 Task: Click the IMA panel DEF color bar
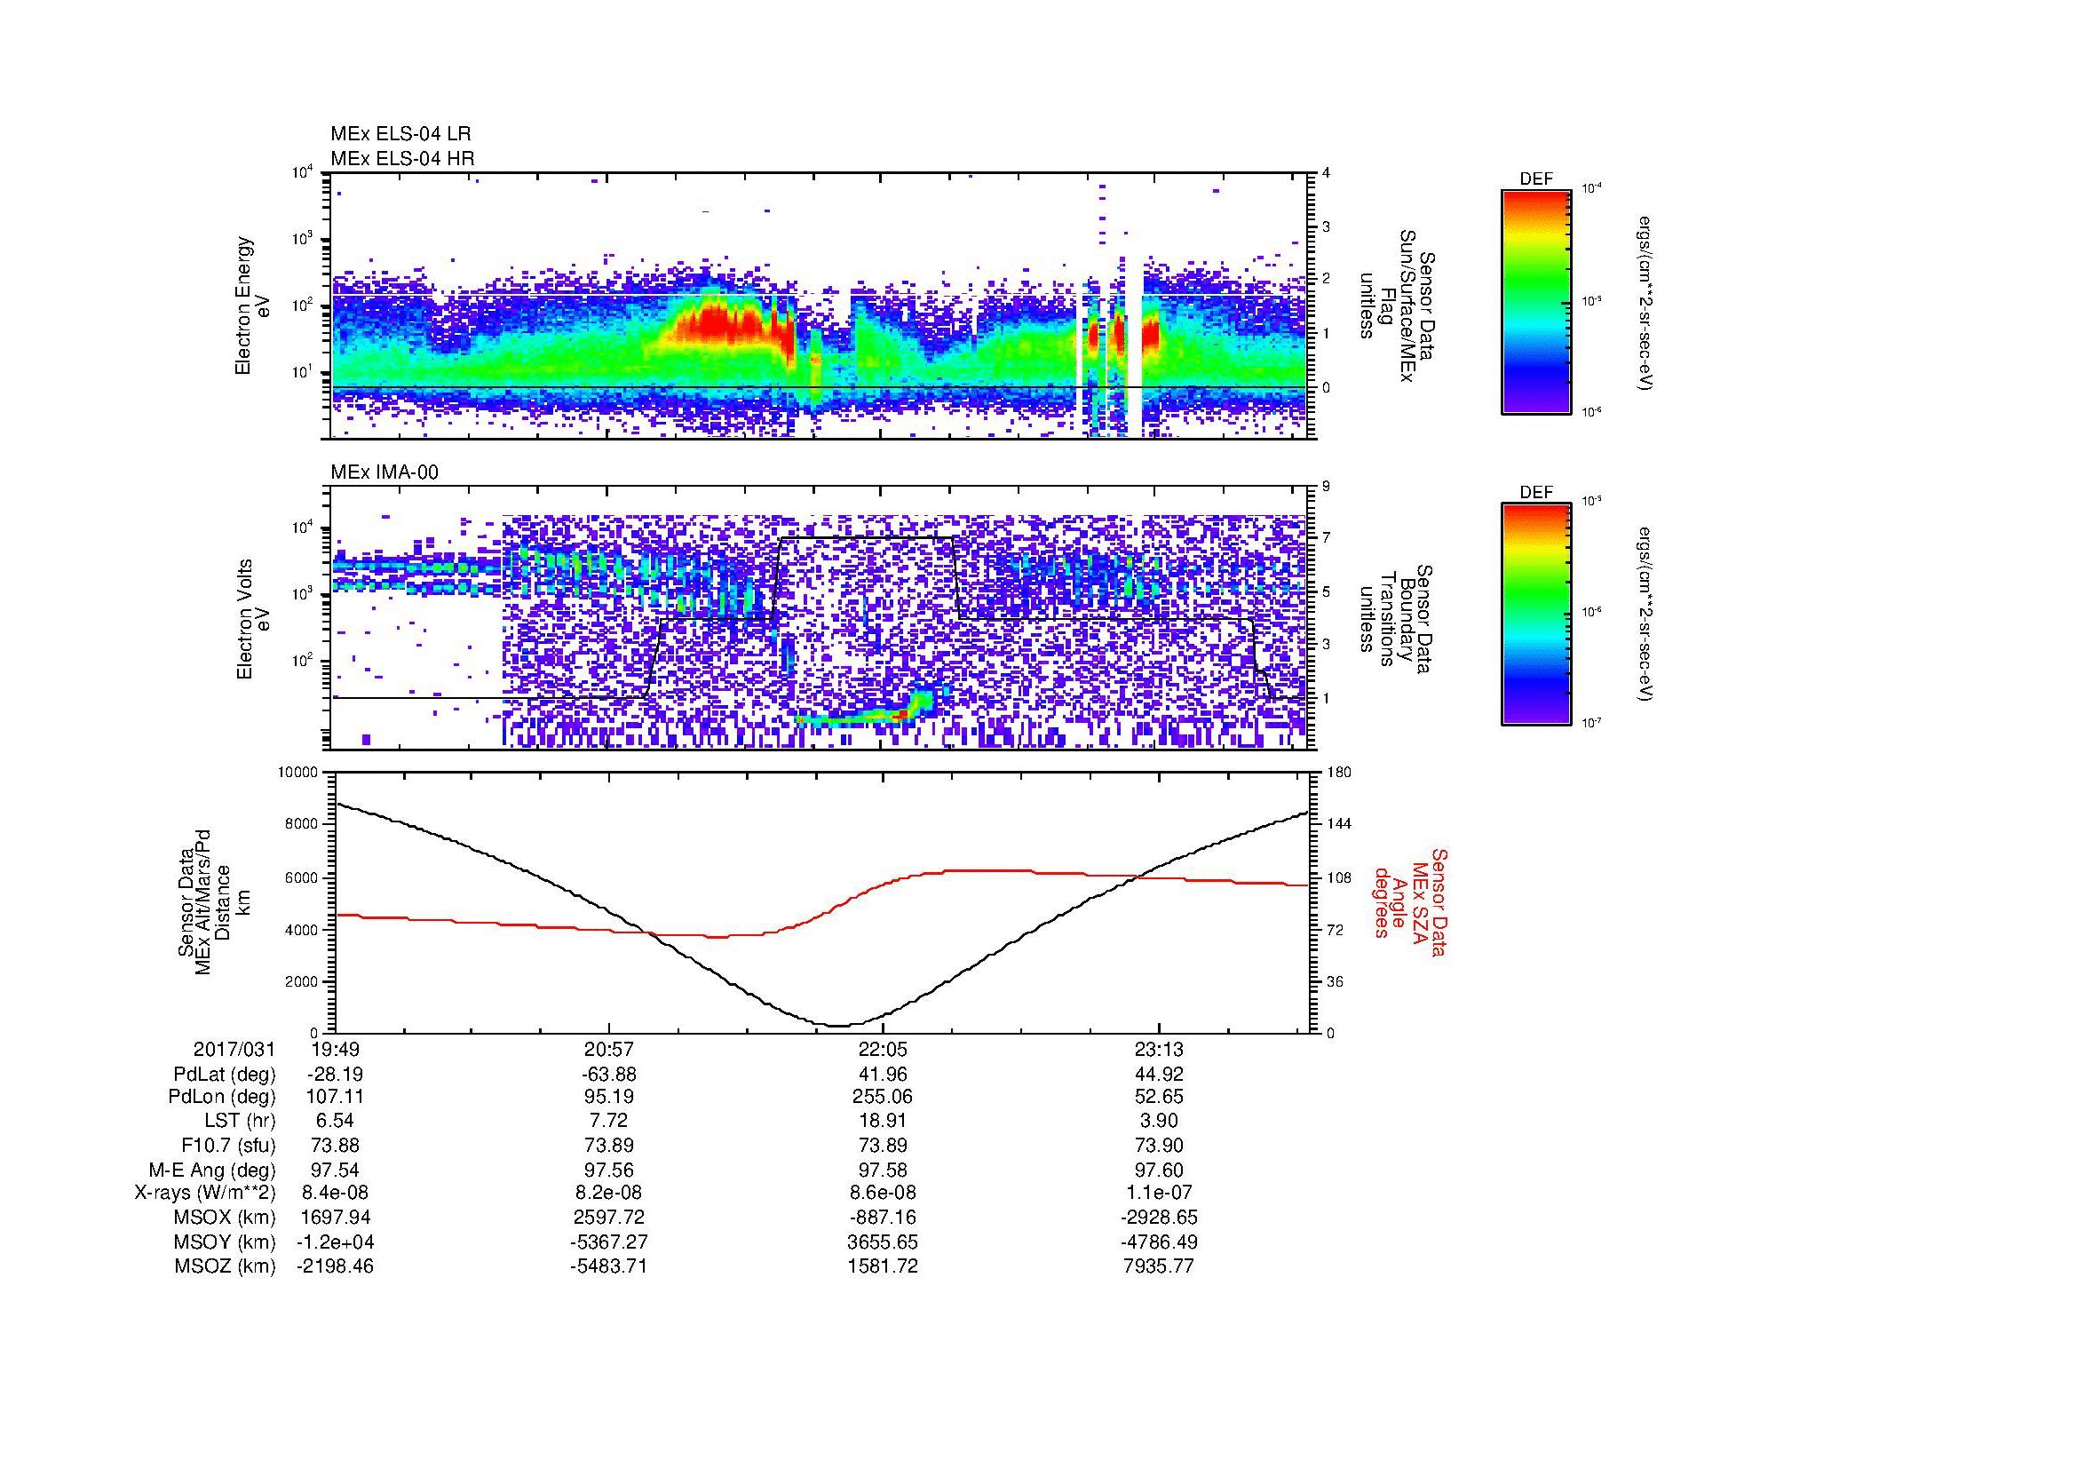(x=1536, y=615)
